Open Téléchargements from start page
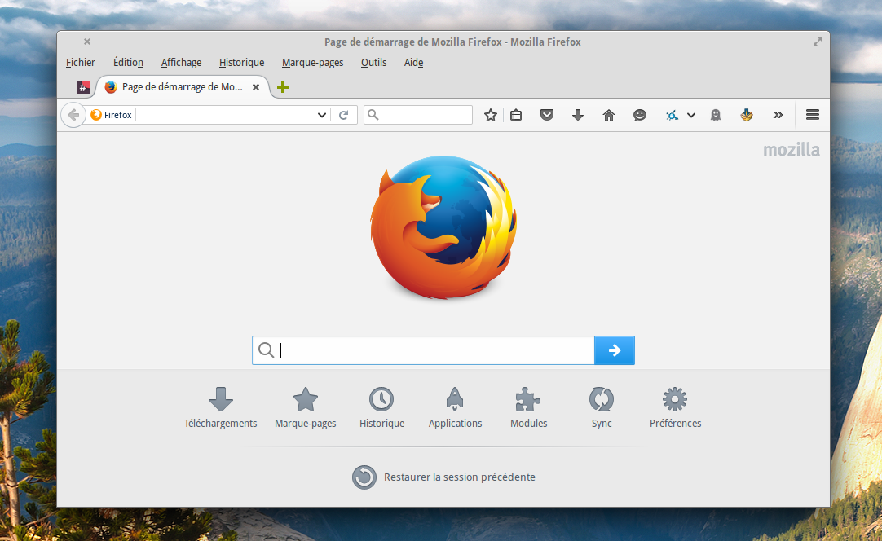The width and height of the screenshot is (882, 541). pyautogui.click(x=220, y=408)
